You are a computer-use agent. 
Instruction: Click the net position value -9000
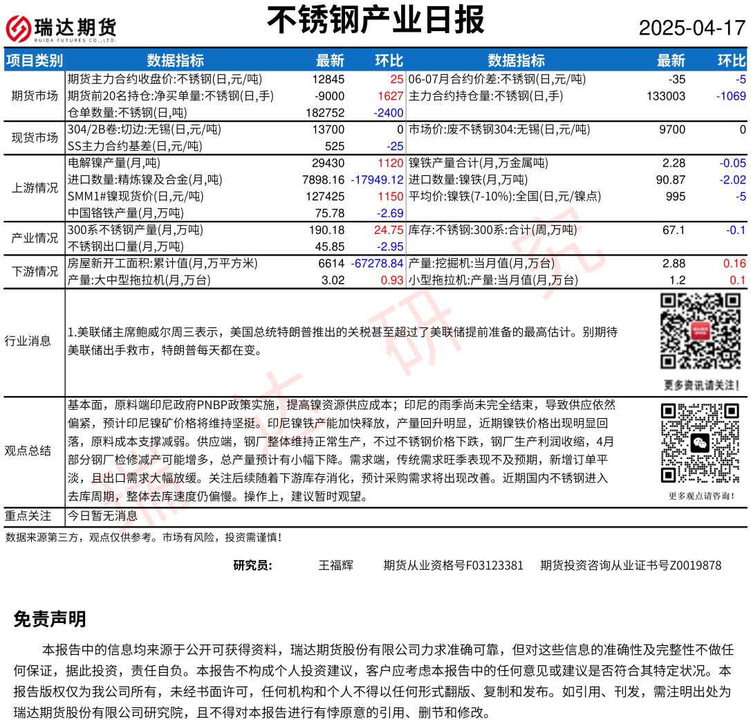click(x=330, y=96)
